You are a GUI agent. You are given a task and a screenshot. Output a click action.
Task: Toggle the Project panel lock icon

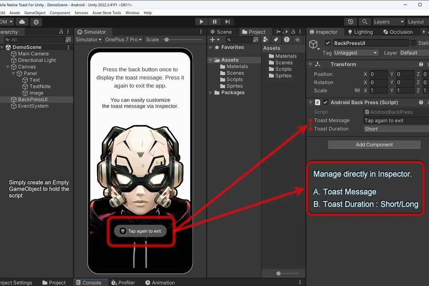click(293, 32)
